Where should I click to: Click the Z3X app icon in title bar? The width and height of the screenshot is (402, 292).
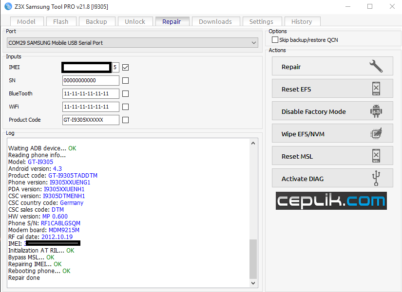click(8, 6)
